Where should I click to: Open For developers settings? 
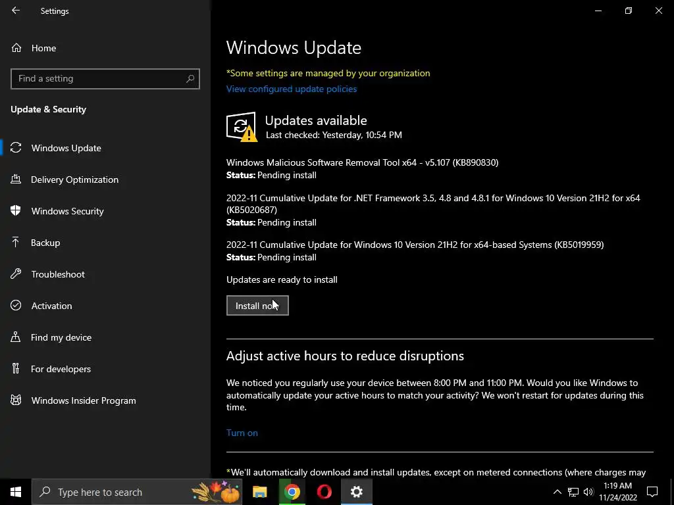105,369
